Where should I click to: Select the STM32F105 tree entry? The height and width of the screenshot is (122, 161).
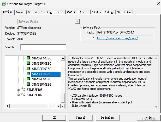34,90
